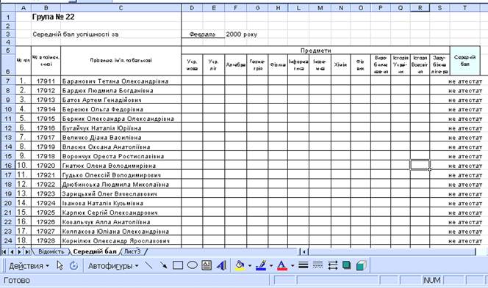The height and width of the screenshot is (288, 488).
Task: Click the 'Готово' status bar text
Action: (17, 280)
